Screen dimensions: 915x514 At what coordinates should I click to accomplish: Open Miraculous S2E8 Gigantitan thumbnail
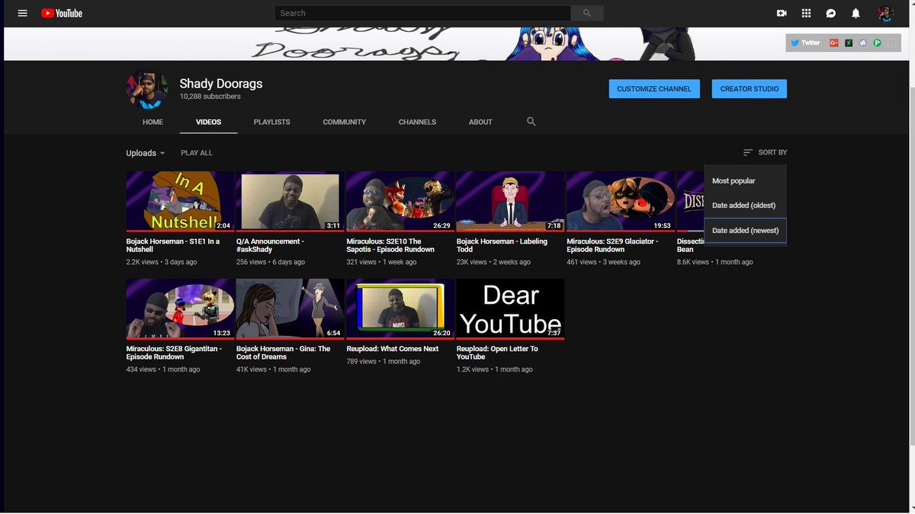[181, 308]
